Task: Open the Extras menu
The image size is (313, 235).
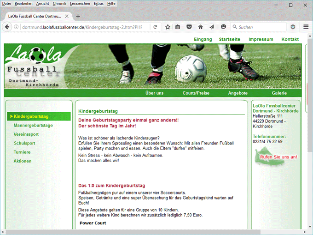Action: pyautogui.click(x=99, y=3)
